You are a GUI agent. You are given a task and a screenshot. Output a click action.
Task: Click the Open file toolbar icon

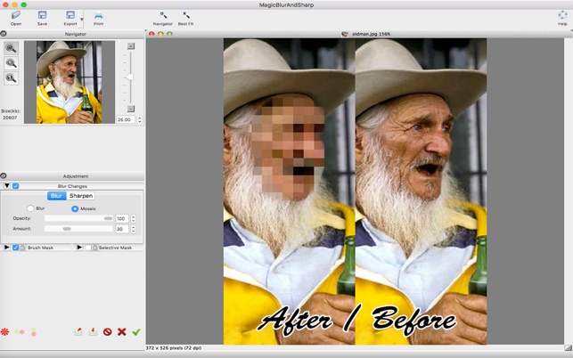point(16,16)
